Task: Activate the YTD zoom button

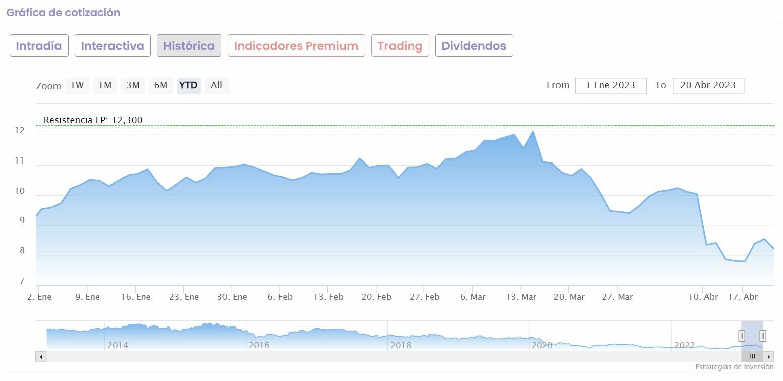Action: point(189,86)
